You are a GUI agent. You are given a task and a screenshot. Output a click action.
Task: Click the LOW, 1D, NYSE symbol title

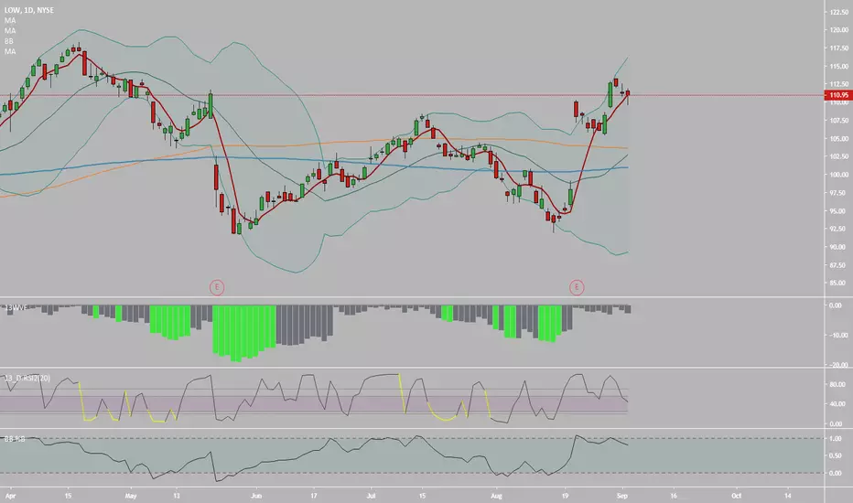[29, 10]
